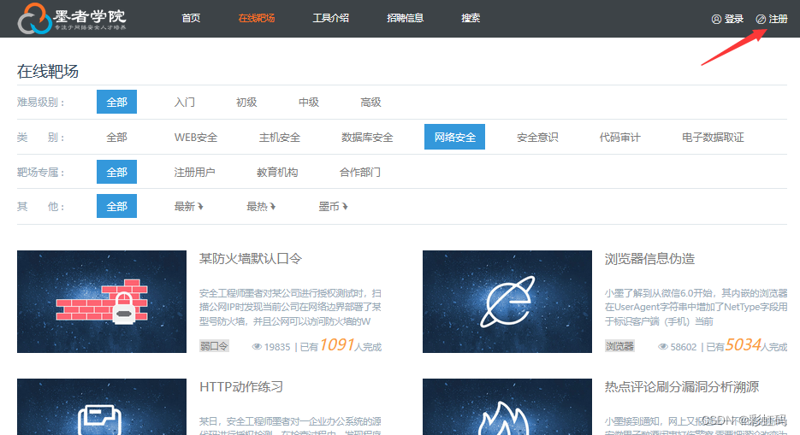Click the 注册 link
Viewport: 800px width, 435px height.
(778, 20)
